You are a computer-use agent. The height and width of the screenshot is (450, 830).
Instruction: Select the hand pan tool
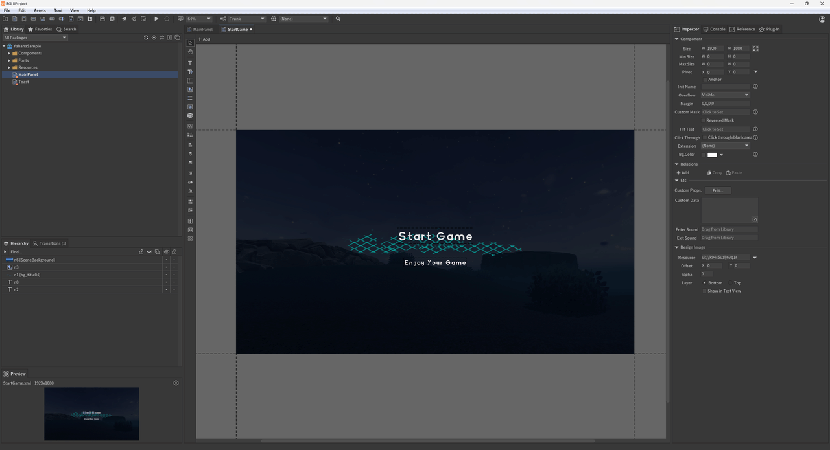tap(190, 52)
